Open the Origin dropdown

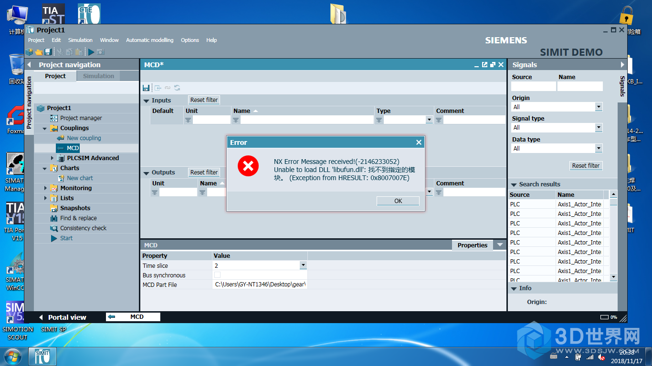tap(599, 107)
